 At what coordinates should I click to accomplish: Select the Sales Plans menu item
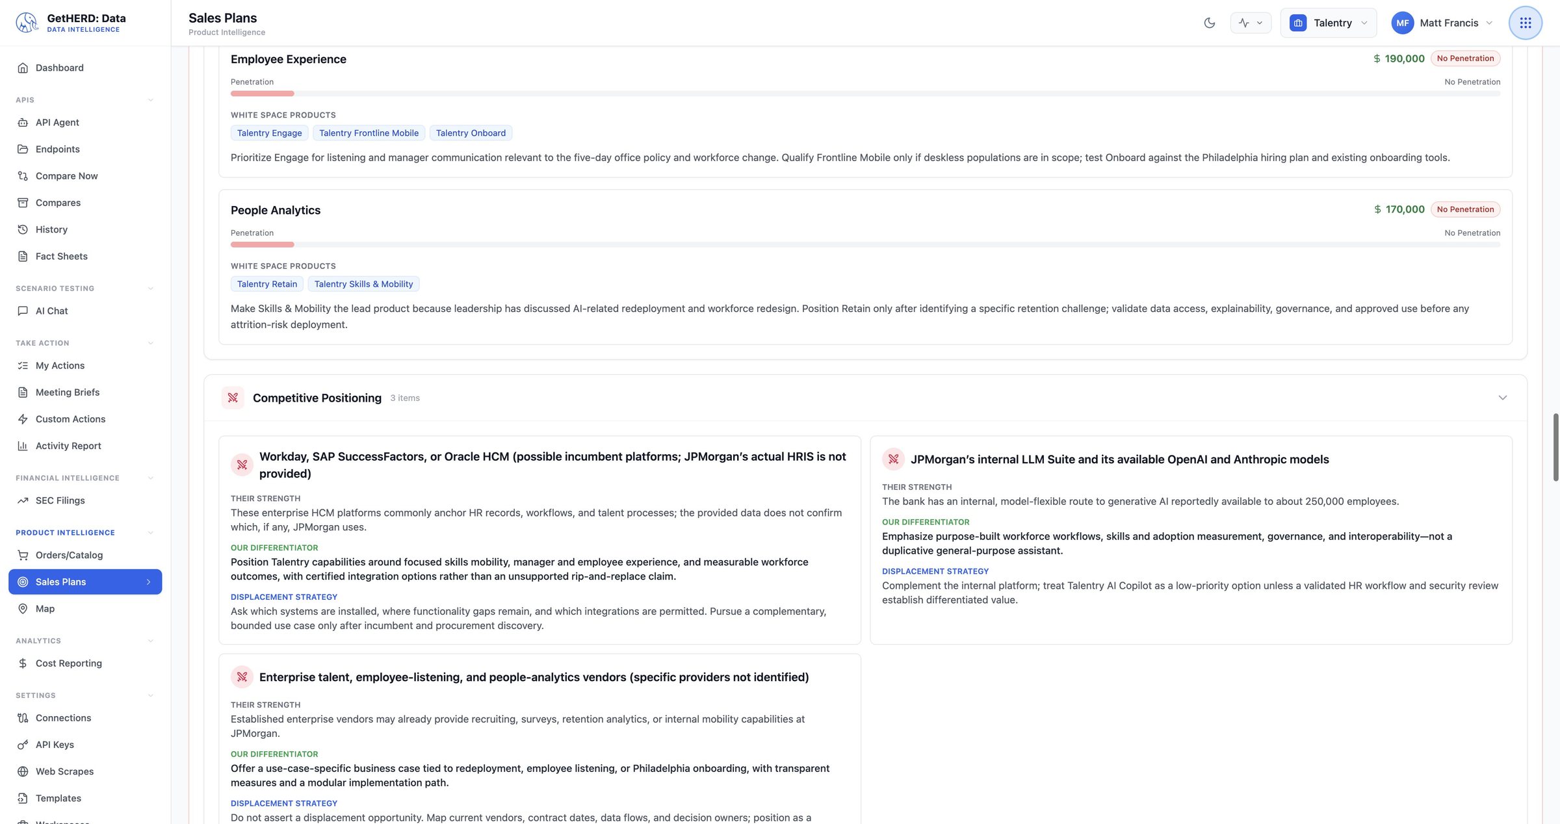tap(85, 582)
